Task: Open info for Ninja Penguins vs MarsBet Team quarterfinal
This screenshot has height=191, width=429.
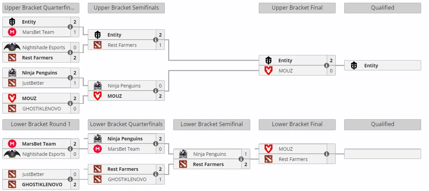Action: pos(156,144)
